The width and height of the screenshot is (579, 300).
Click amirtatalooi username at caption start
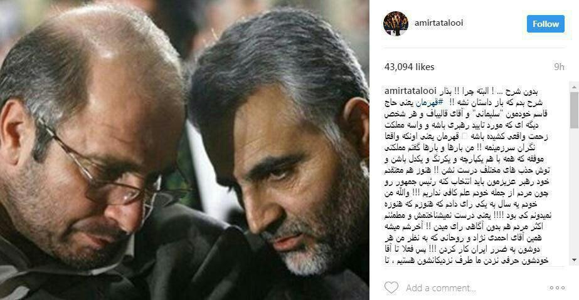[410, 91]
